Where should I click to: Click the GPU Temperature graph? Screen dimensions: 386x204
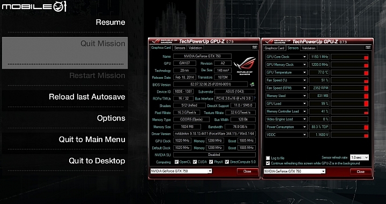(350, 72)
